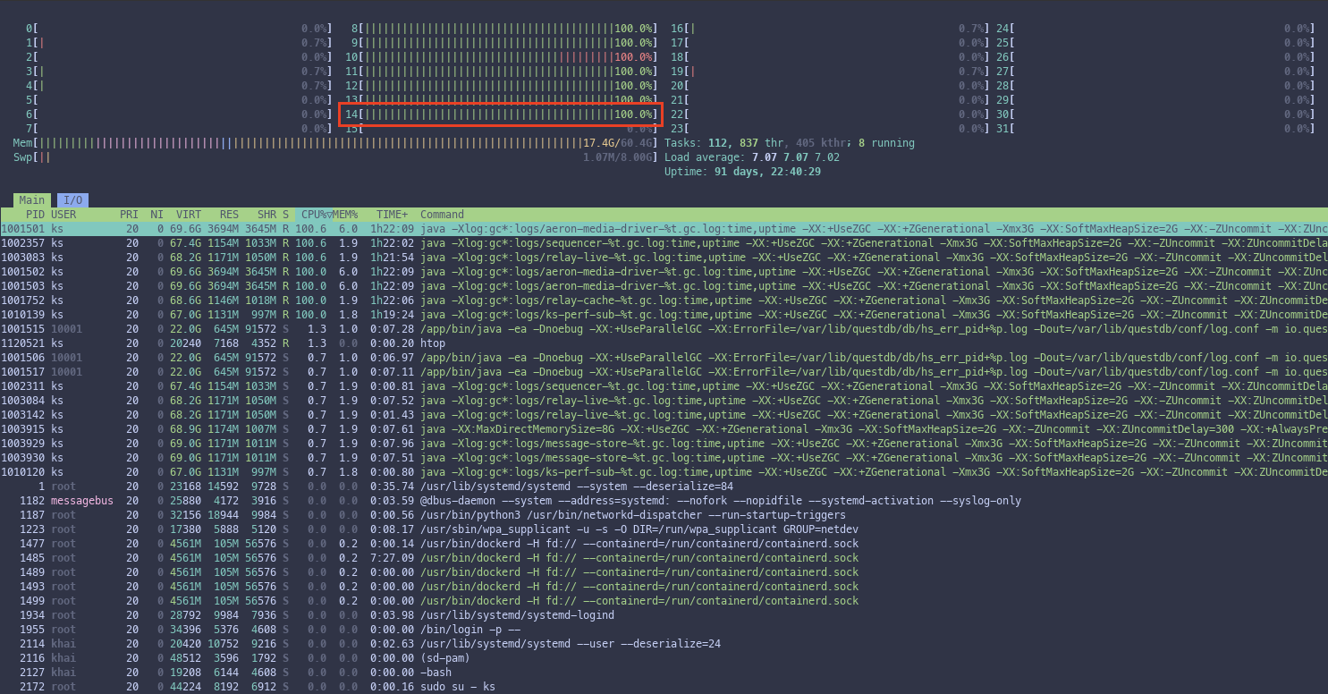Sort processes by the PID column header
The height and width of the screenshot is (694, 1328).
coord(35,215)
